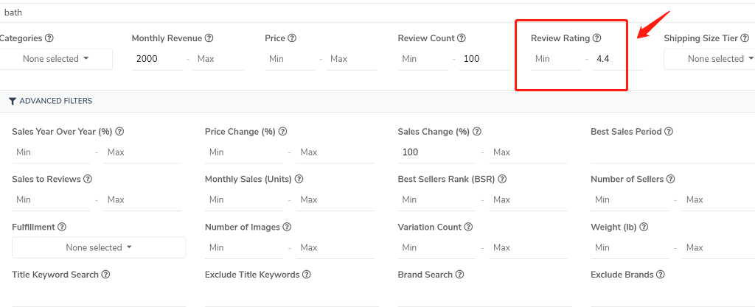The height and width of the screenshot is (307, 755).
Task: Open the Shipping Size Tier dropdown
Action: point(709,59)
